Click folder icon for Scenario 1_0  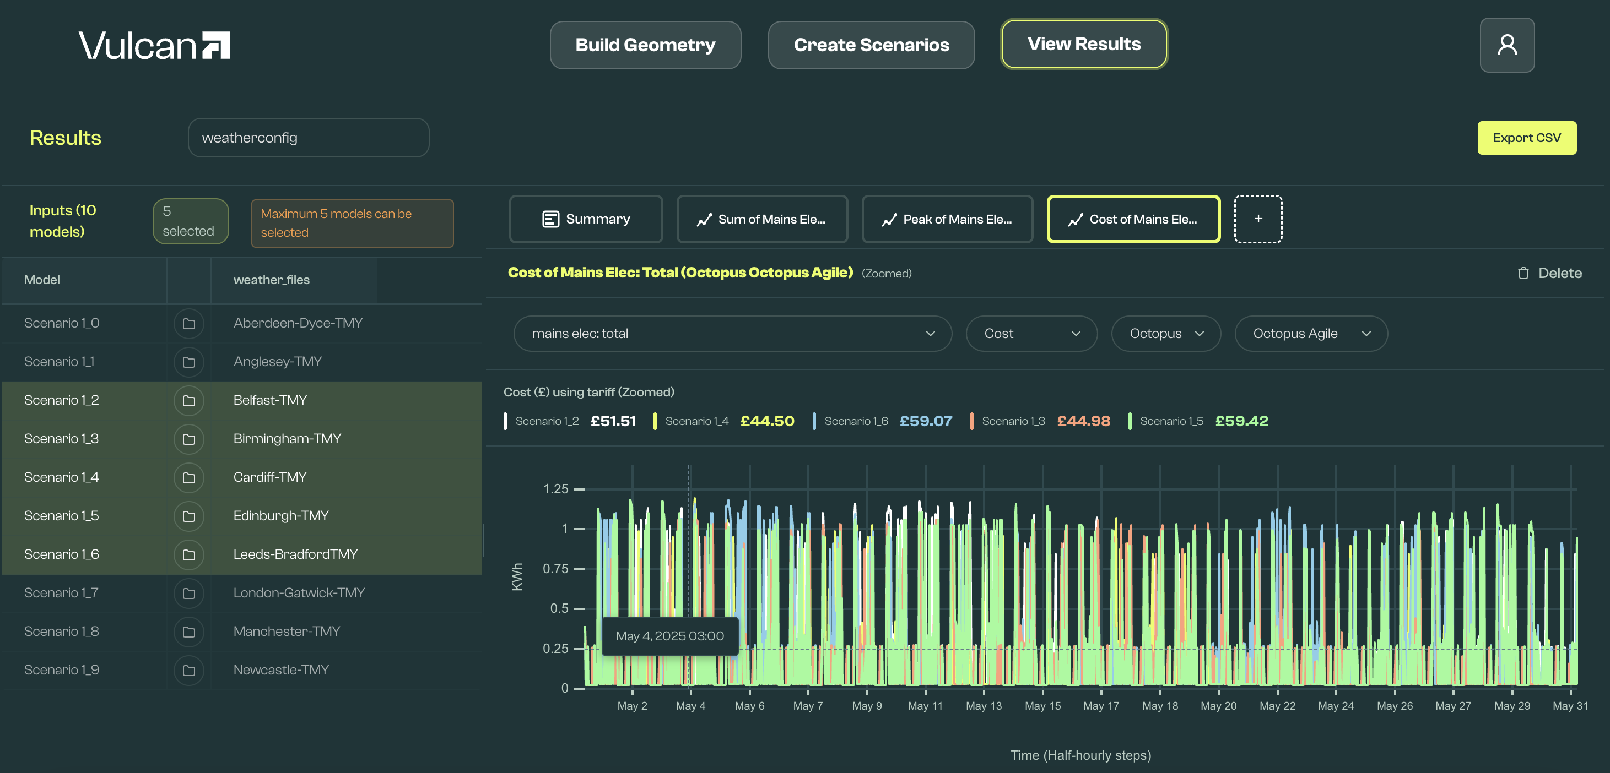[189, 323]
